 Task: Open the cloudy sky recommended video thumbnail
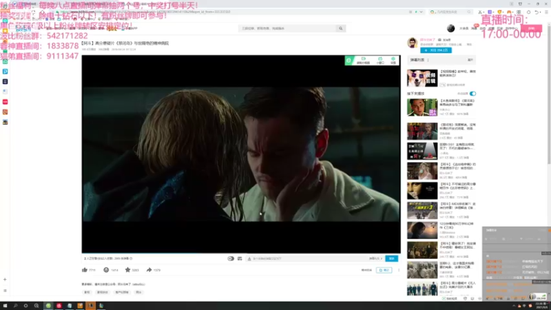tap(422, 230)
